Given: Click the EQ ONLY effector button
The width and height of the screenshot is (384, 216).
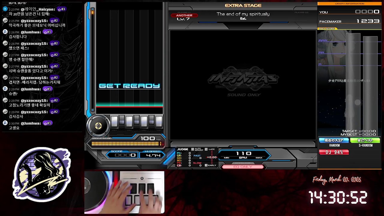Looking at the screenshot, I should (243, 167).
